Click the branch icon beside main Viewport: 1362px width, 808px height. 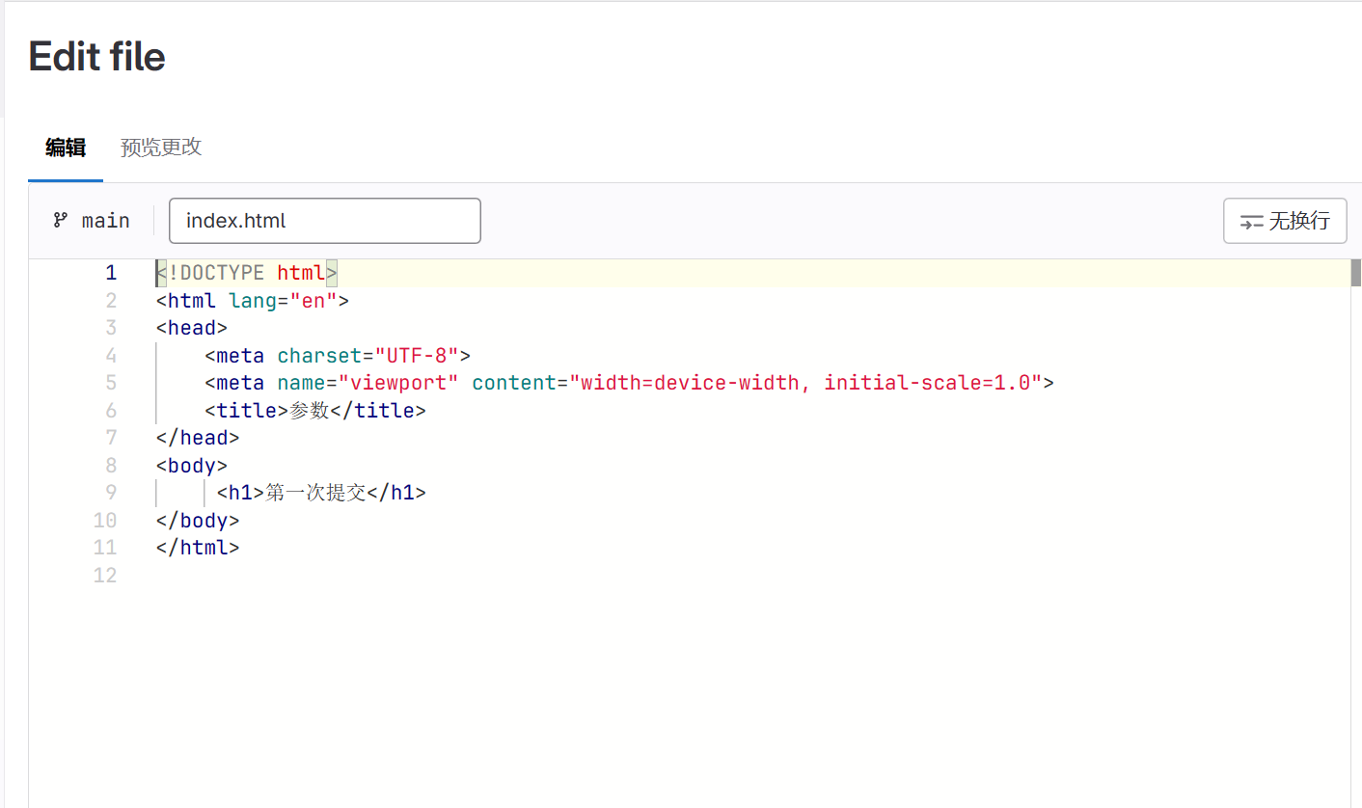pyautogui.click(x=61, y=220)
